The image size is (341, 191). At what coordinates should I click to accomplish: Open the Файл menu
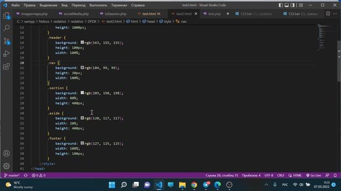[x=15, y=5]
